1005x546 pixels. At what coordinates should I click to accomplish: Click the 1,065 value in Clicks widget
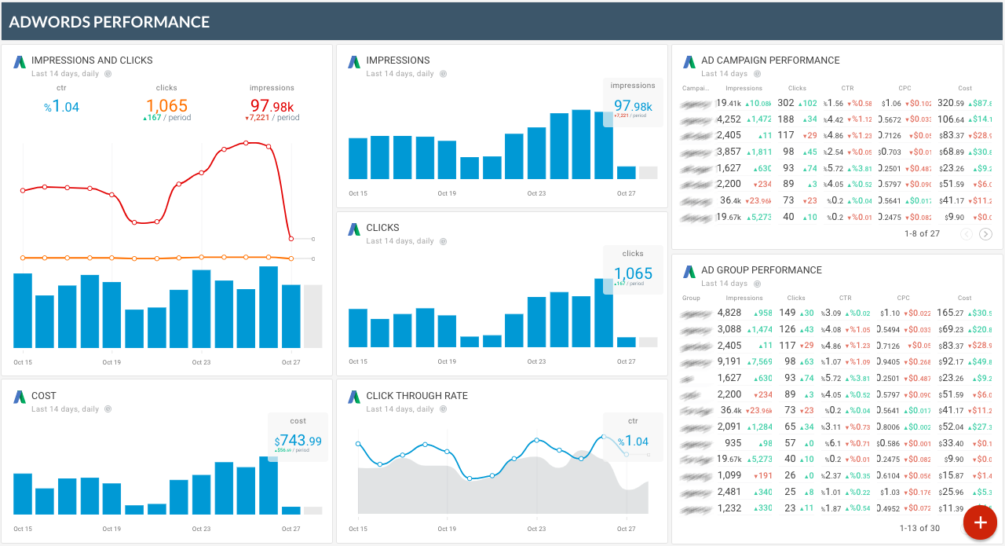633,273
